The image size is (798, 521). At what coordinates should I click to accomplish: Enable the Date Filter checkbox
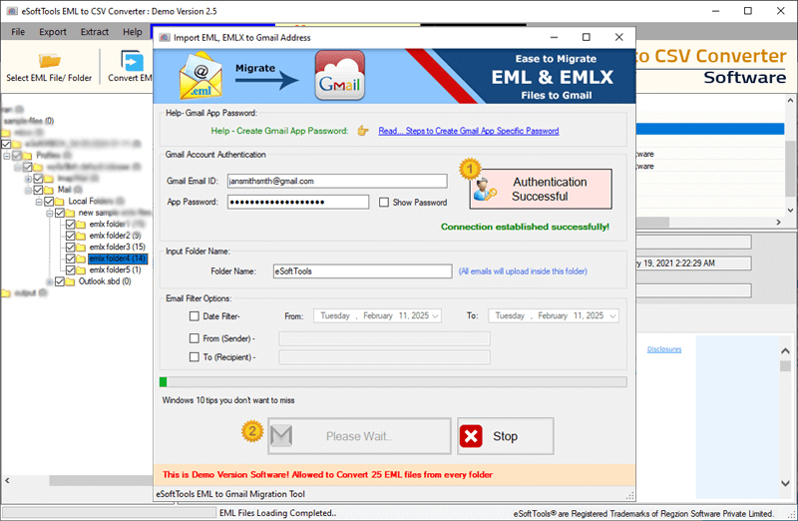point(194,316)
